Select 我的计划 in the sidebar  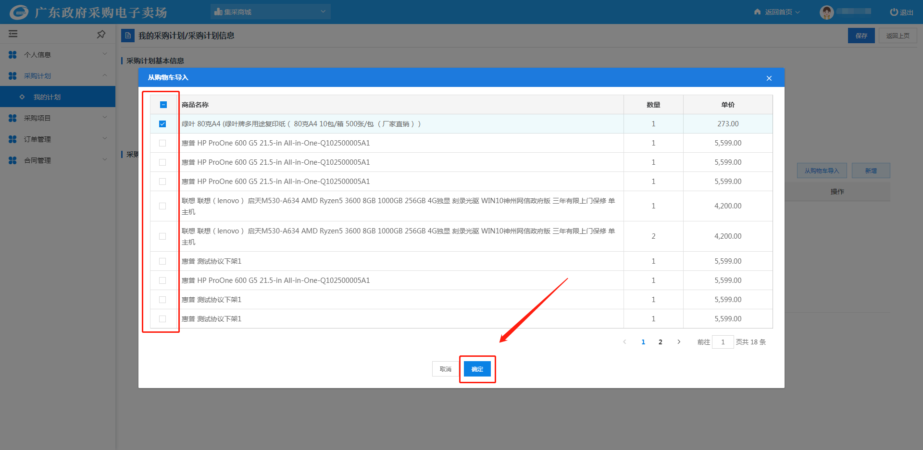coord(47,97)
